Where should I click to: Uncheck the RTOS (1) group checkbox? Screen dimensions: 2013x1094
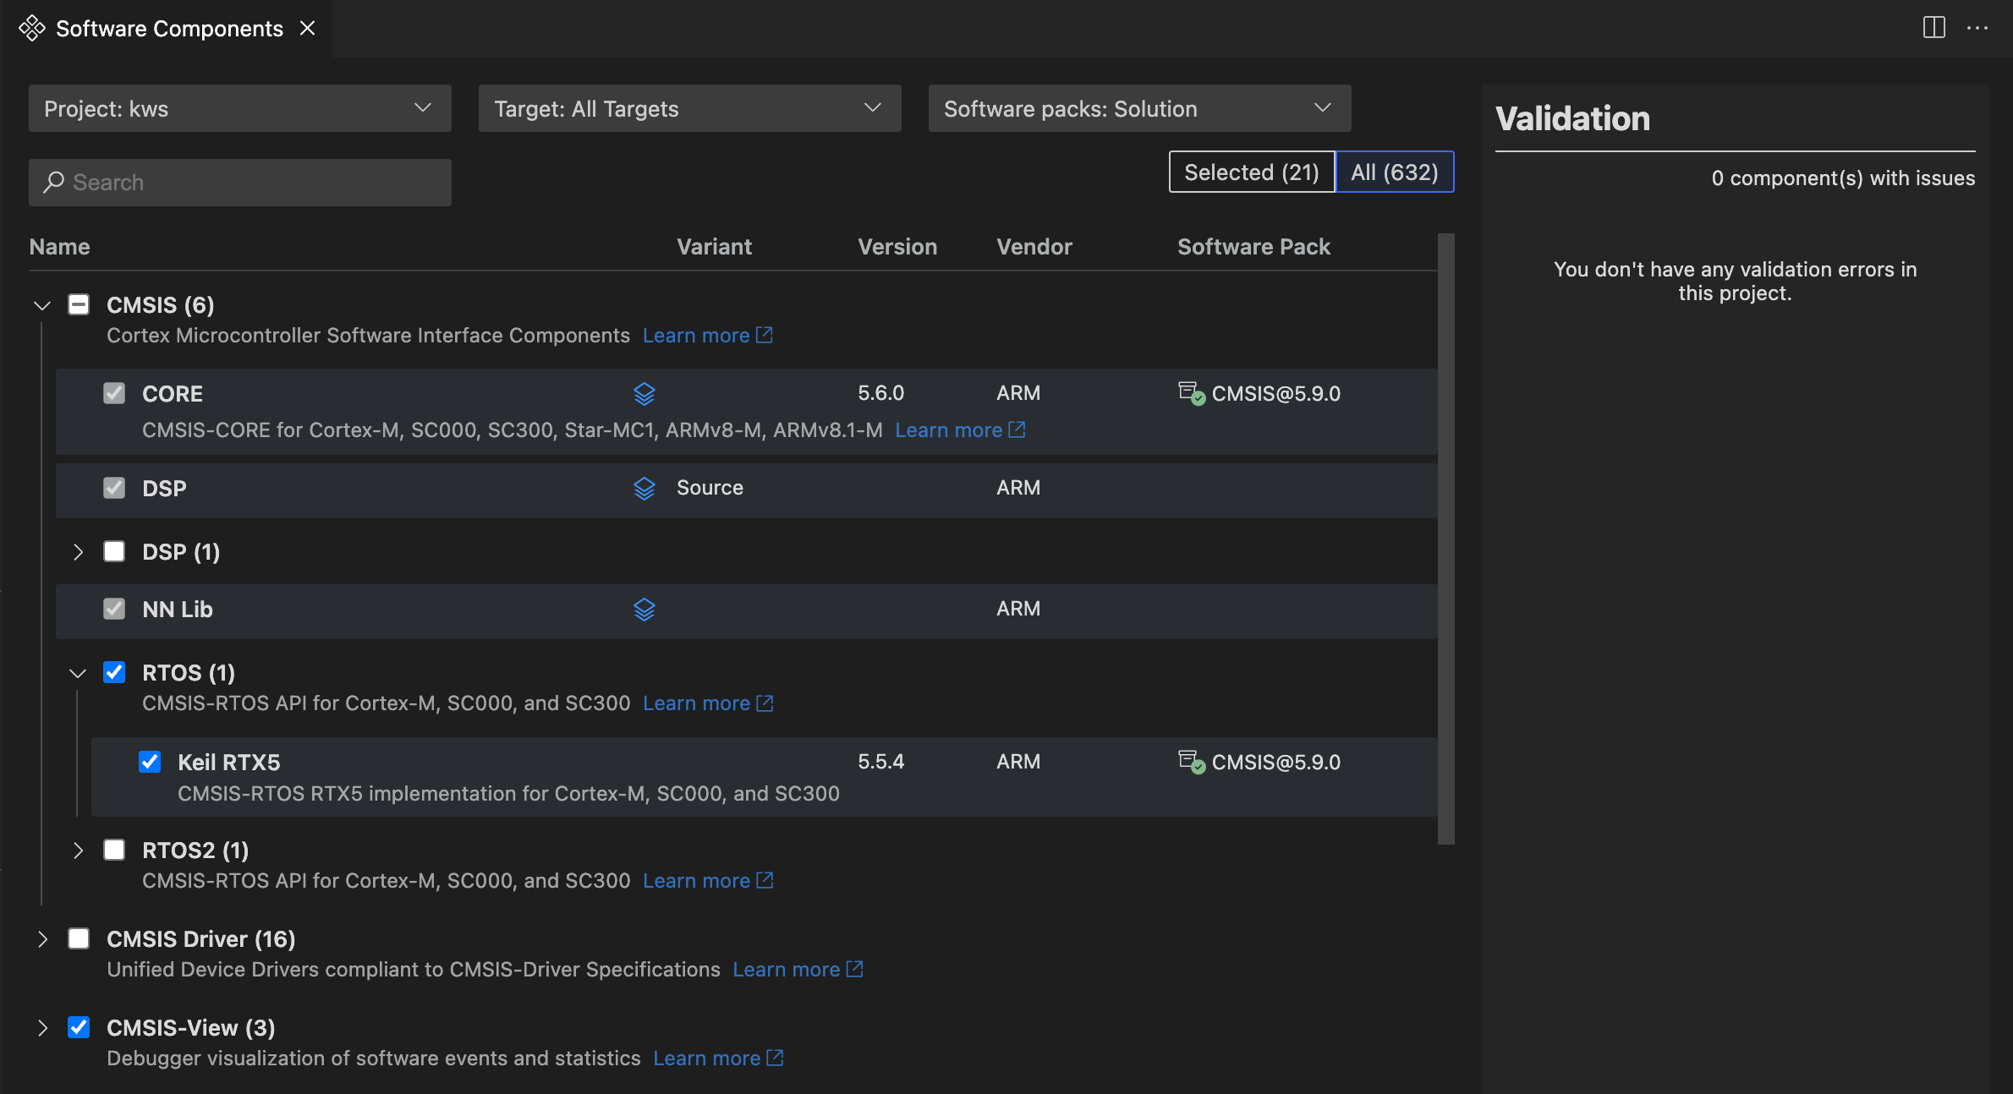[114, 672]
